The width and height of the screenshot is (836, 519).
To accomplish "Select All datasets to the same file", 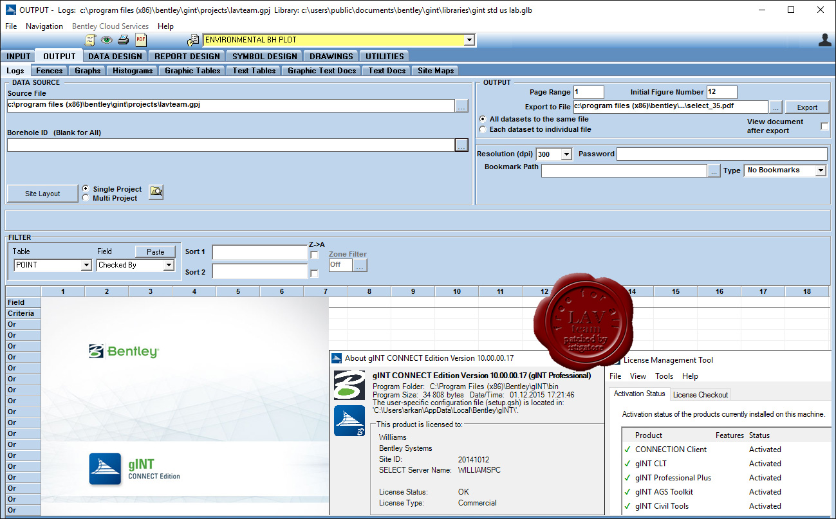I will tap(483, 119).
